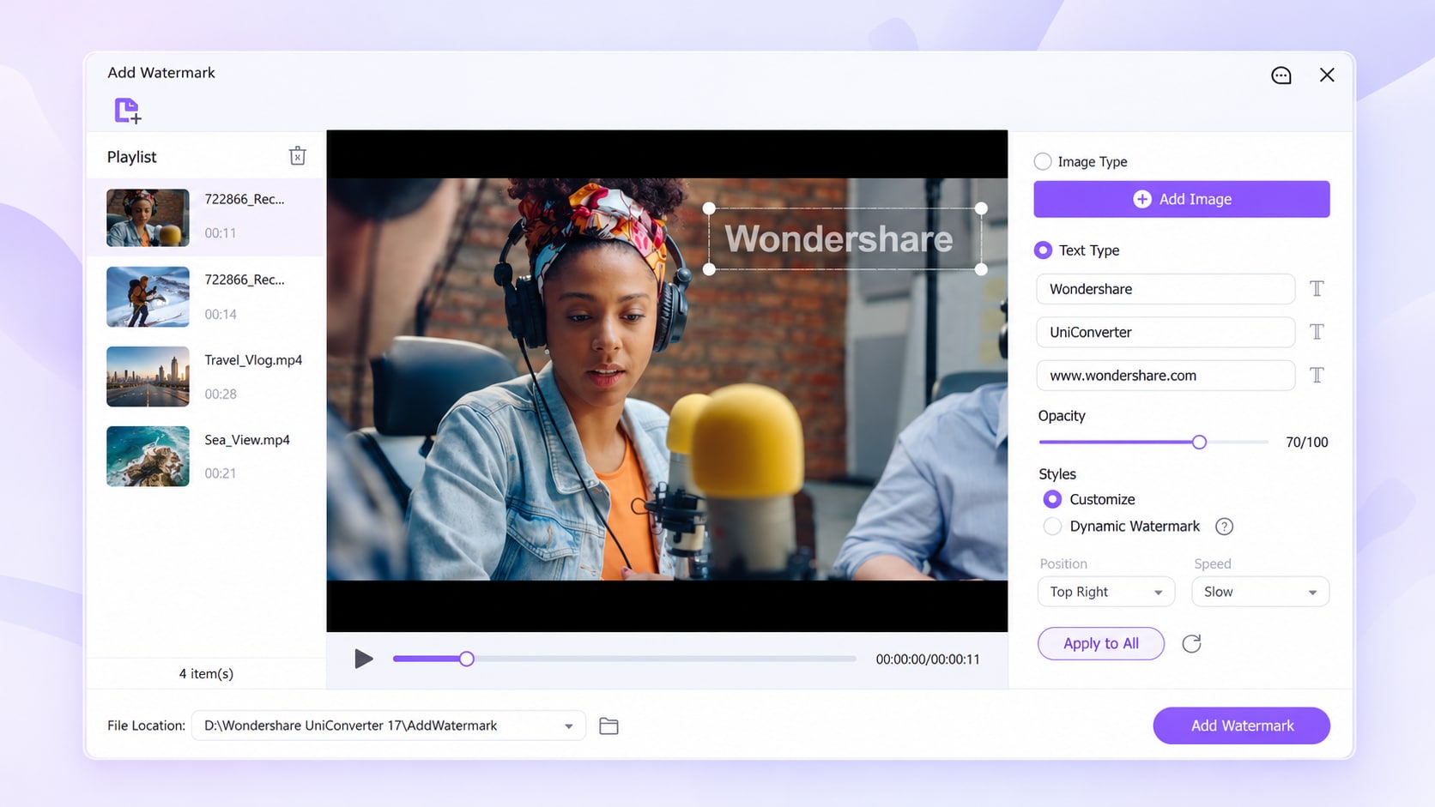Click the plus icon in Add Image
The image size is (1435, 807).
[1142, 199]
